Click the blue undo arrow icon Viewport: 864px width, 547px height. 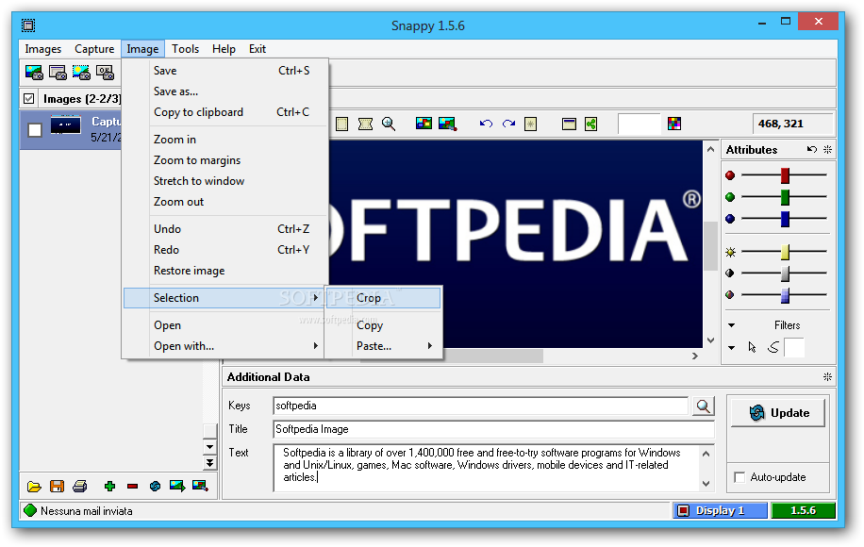pyautogui.click(x=486, y=124)
